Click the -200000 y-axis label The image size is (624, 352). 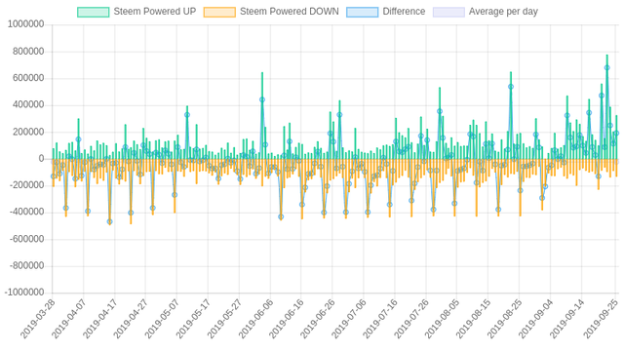pos(26,185)
